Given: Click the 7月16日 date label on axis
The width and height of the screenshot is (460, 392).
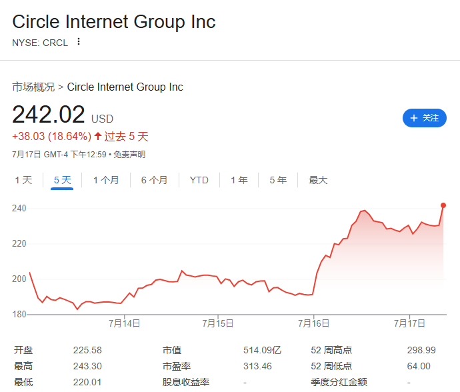Looking at the screenshot, I should tap(313, 323).
